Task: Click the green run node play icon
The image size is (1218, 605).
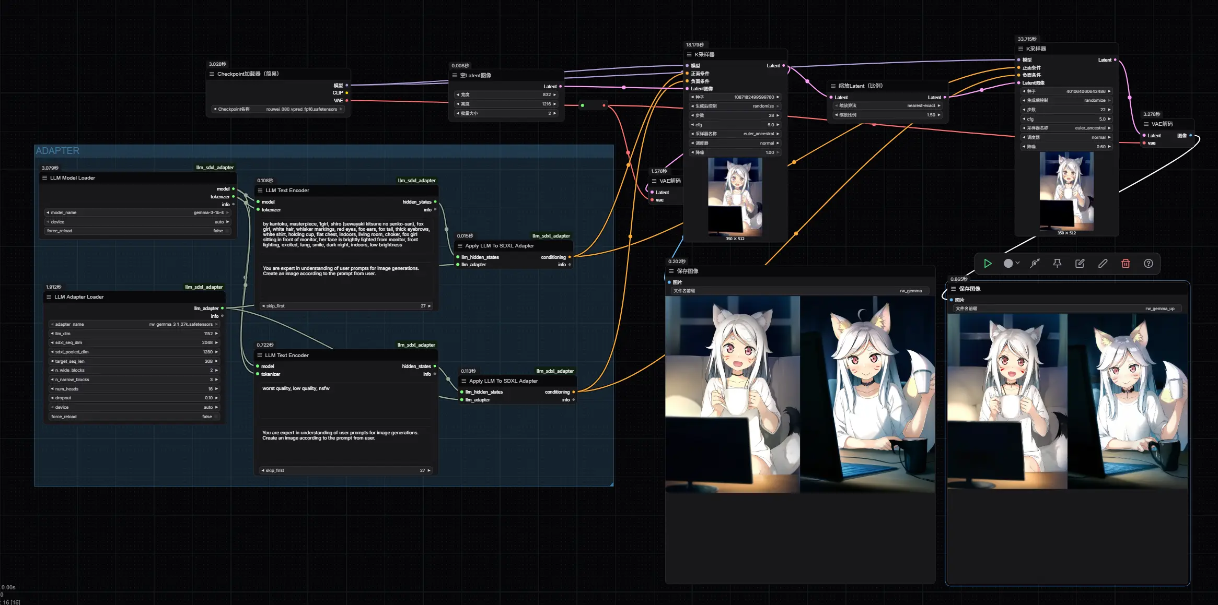Action: point(988,264)
